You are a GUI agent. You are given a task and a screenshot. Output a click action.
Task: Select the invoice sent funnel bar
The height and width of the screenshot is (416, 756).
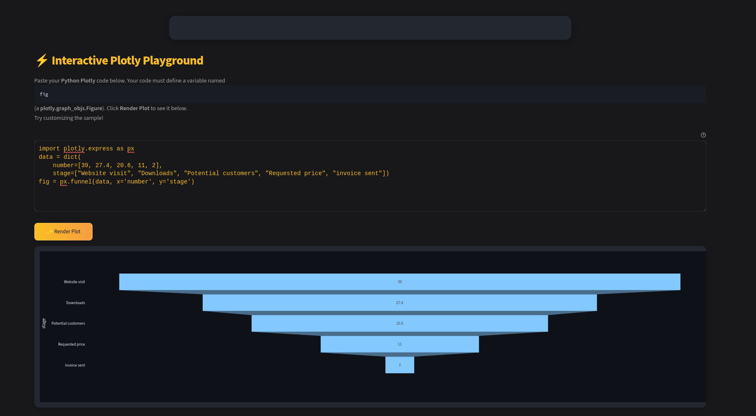pyautogui.click(x=400, y=365)
